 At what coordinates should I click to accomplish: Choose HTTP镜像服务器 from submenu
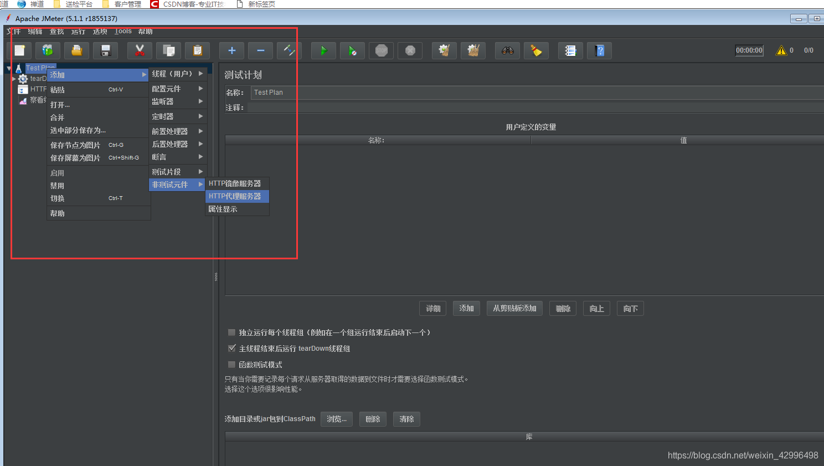coord(237,183)
